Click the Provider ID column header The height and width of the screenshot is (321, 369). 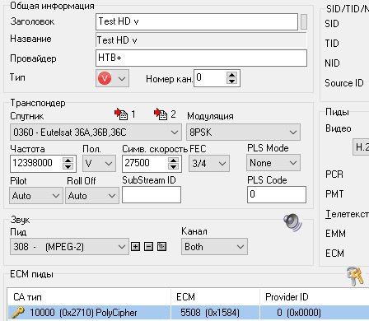[x=315, y=297]
